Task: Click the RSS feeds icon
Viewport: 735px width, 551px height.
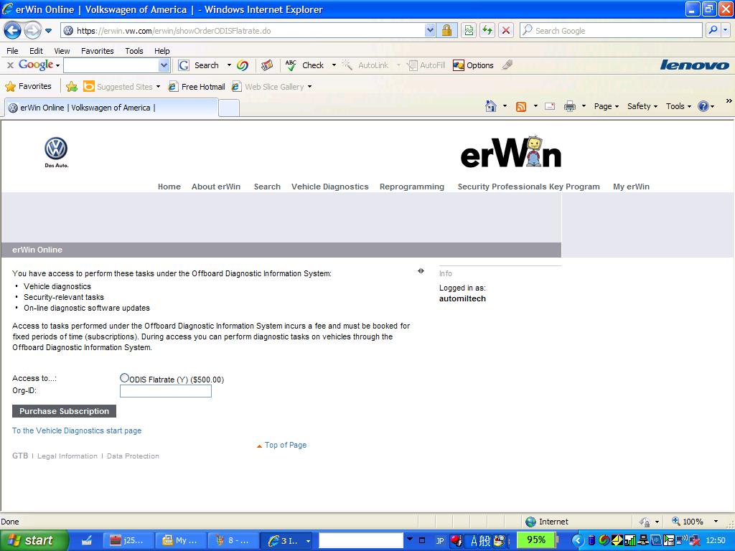Action: 521,106
